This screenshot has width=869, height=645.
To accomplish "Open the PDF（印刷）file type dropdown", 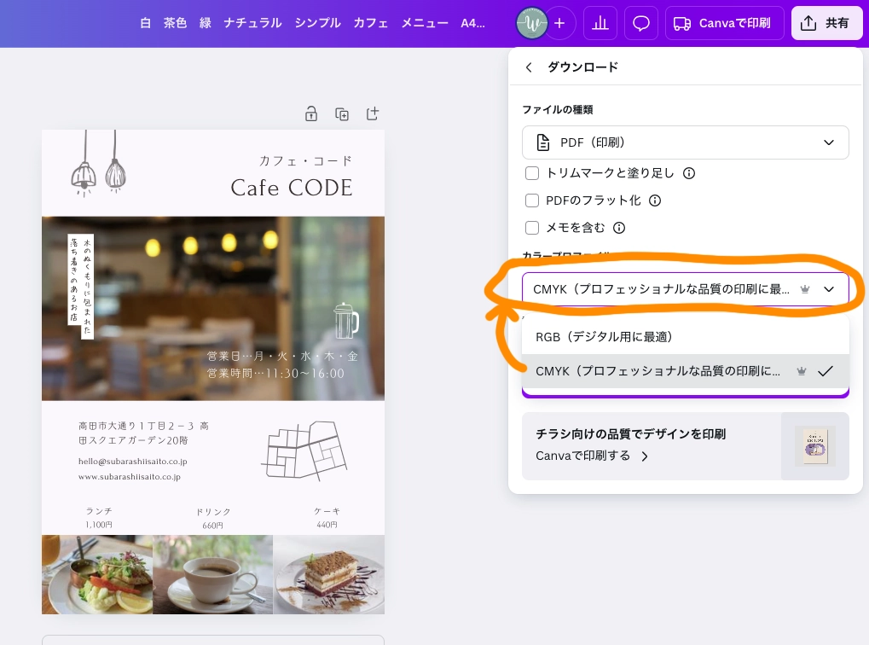I will pos(685,142).
